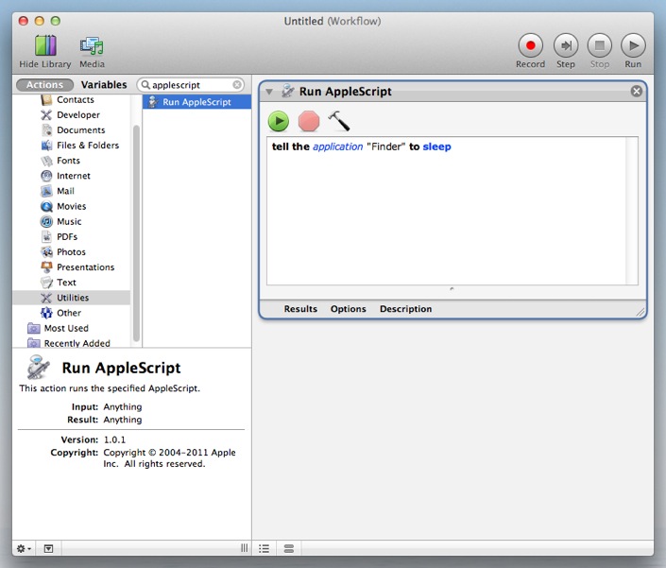Clear the applescript search field
Viewport: 666px width, 568px height.
[237, 85]
